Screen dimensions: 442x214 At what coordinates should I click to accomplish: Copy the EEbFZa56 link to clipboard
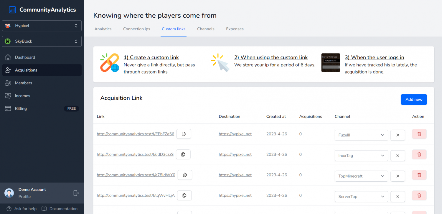tap(184, 134)
